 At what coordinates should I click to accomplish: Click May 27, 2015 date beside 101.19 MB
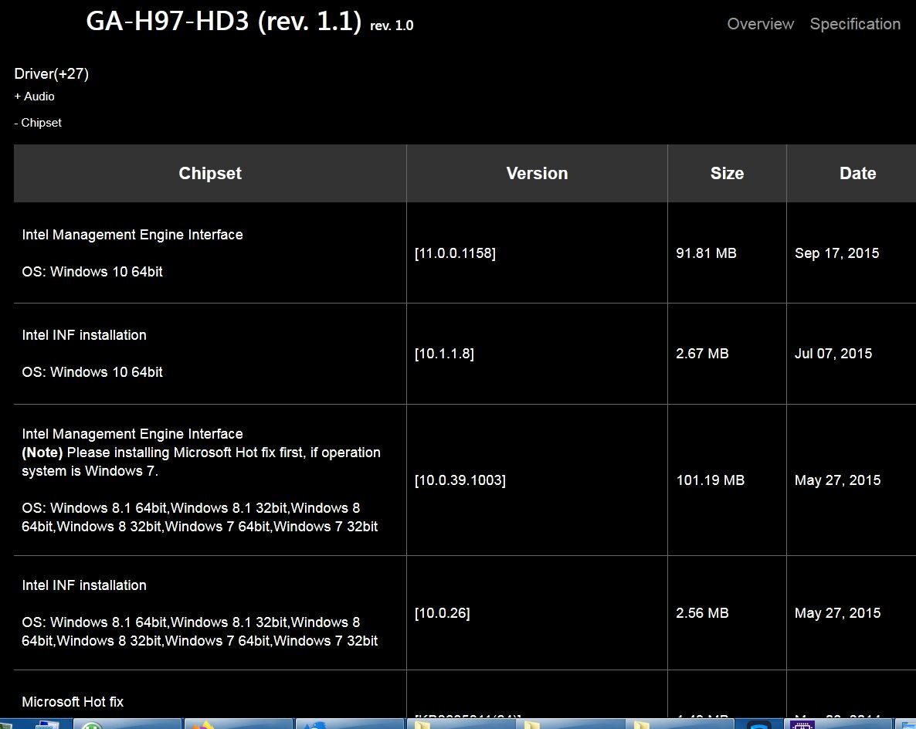point(837,480)
